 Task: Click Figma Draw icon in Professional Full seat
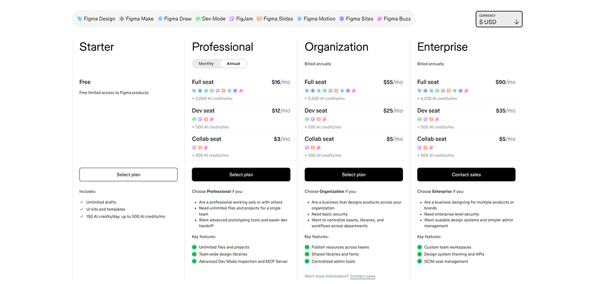click(x=206, y=91)
